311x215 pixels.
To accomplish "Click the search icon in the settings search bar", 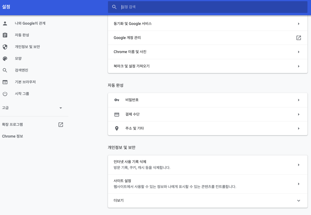I will pos(114,7).
